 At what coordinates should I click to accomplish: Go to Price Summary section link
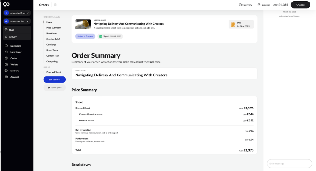coord(54,28)
